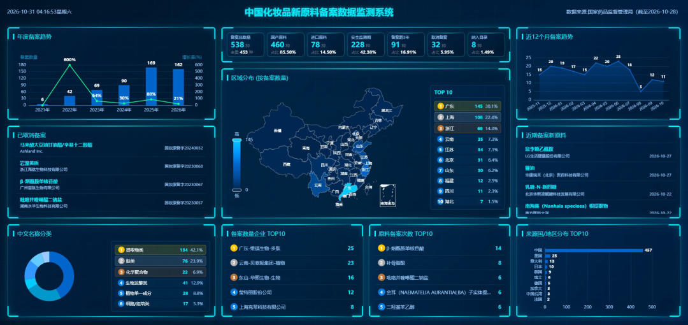Viewport: 688px width, 325px height.
Task: Select 云南 province on the map
Action: click(318, 184)
